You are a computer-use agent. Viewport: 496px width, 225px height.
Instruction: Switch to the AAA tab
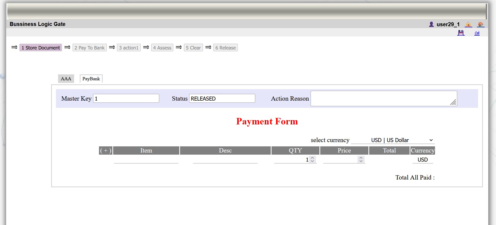coord(66,79)
